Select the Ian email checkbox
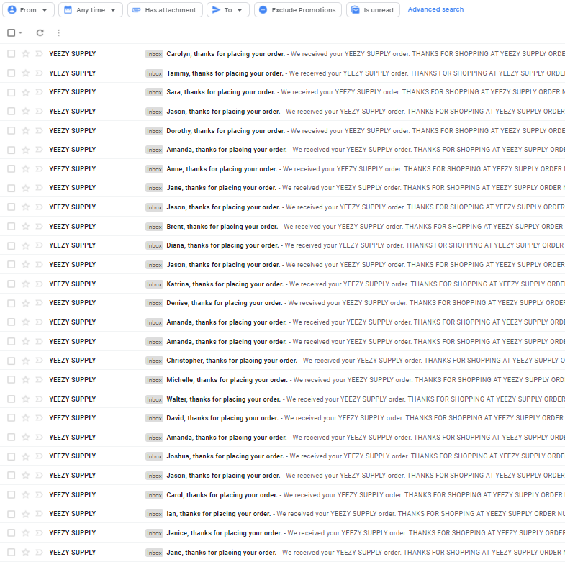 tap(12, 514)
